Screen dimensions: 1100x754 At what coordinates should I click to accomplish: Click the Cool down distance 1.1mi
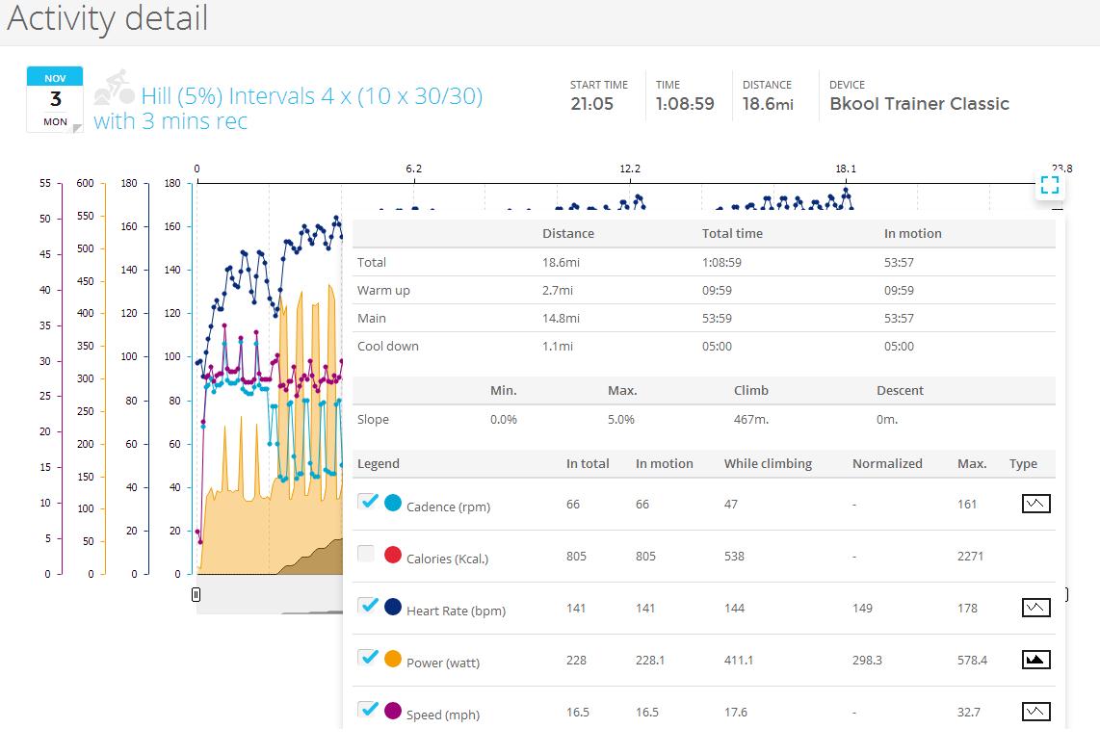pos(558,347)
